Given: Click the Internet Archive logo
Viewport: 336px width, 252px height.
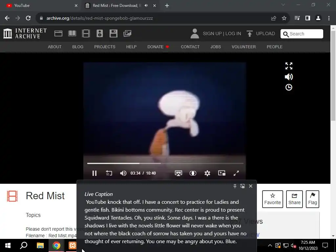Looking at the screenshot, I should click(25, 34).
